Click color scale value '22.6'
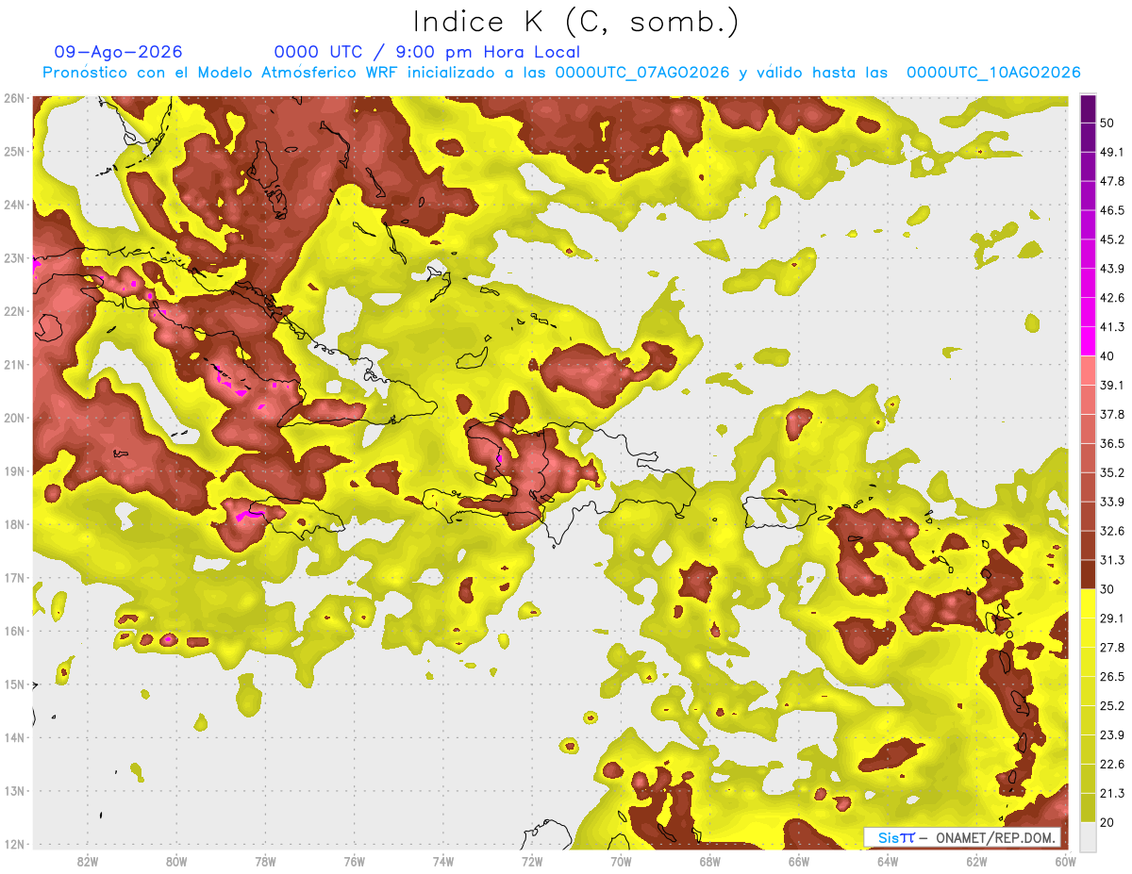This screenshot has height=874, width=1132. [1112, 765]
